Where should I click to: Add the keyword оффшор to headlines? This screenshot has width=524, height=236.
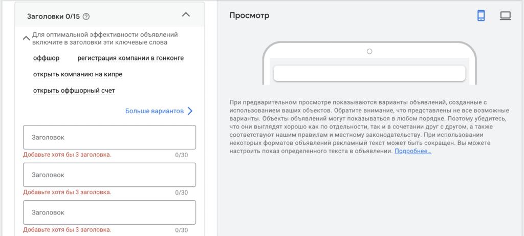click(x=46, y=58)
